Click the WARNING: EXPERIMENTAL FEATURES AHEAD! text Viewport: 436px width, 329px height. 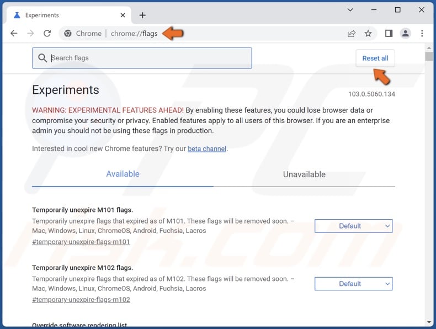tap(108, 110)
